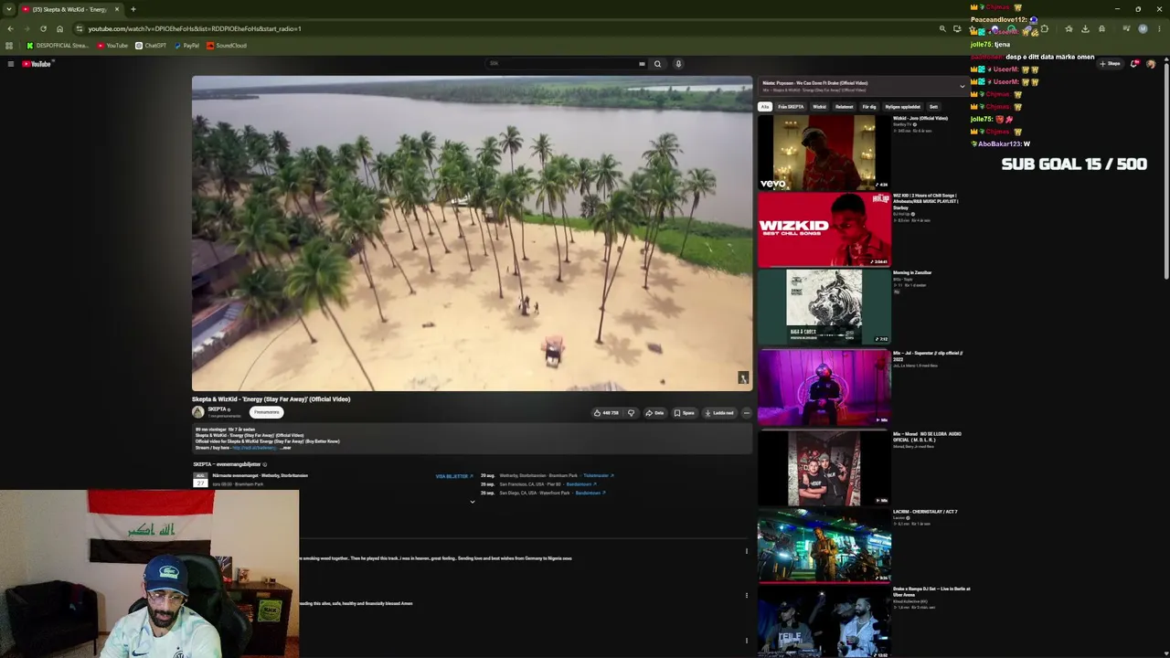
Task: Open a new browser tab
Action: point(133,9)
